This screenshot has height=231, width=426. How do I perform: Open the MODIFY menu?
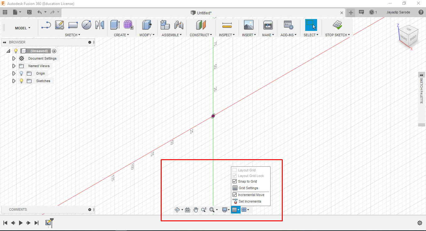click(x=147, y=35)
